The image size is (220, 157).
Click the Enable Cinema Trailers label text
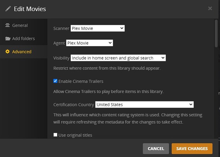tap(81, 81)
